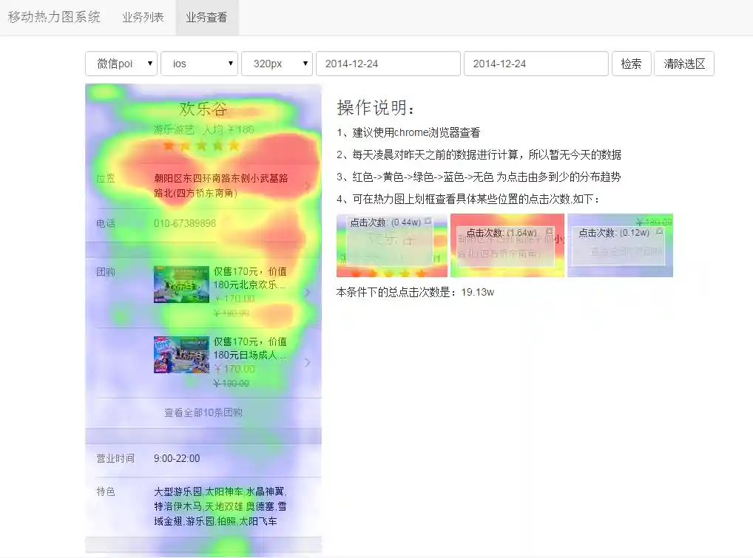Click the 检索 search button
The width and height of the screenshot is (753, 558).
pyautogui.click(x=631, y=64)
